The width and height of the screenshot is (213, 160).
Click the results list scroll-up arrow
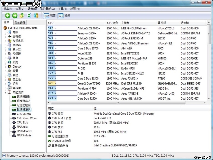tap(209, 22)
